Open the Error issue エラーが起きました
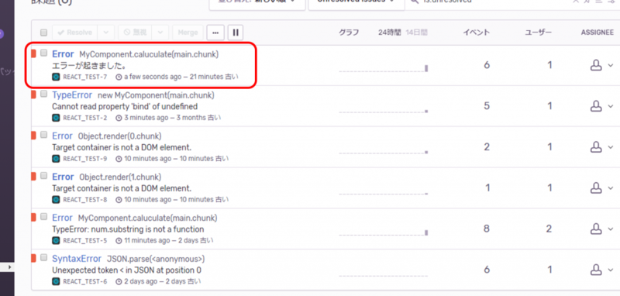620x296 pixels. [63, 54]
